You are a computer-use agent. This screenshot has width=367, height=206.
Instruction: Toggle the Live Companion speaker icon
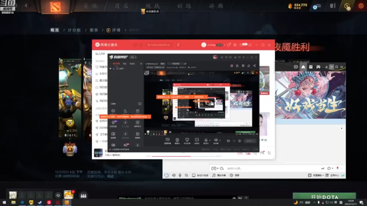[x=216, y=140]
